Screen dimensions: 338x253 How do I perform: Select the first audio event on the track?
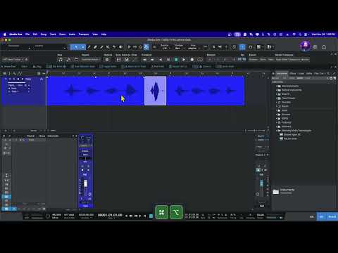tap(95, 91)
